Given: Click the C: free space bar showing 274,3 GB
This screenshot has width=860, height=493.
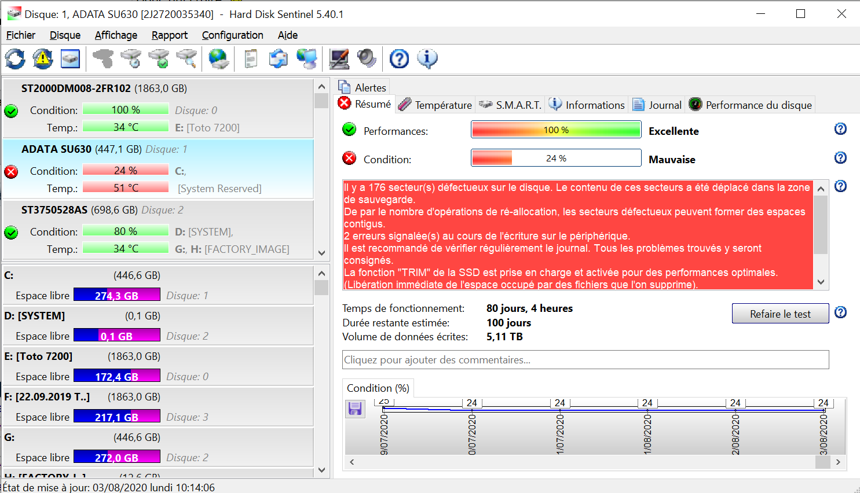Looking at the screenshot, I should [117, 295].
